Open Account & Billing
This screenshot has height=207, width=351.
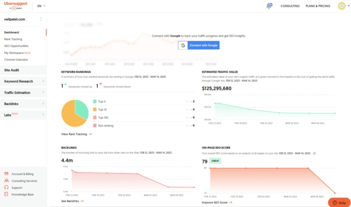click(22, 174)
